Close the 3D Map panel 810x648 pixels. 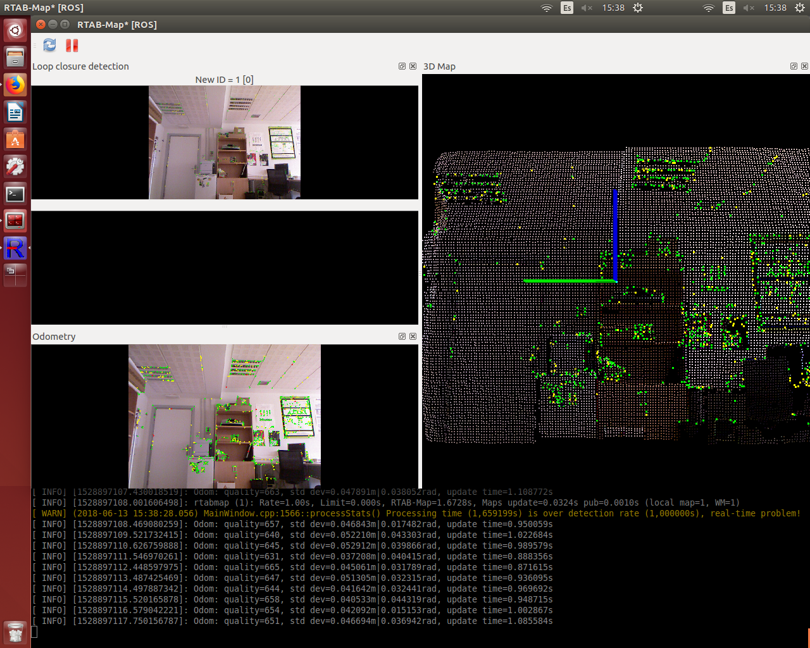(x=804, y=66)
